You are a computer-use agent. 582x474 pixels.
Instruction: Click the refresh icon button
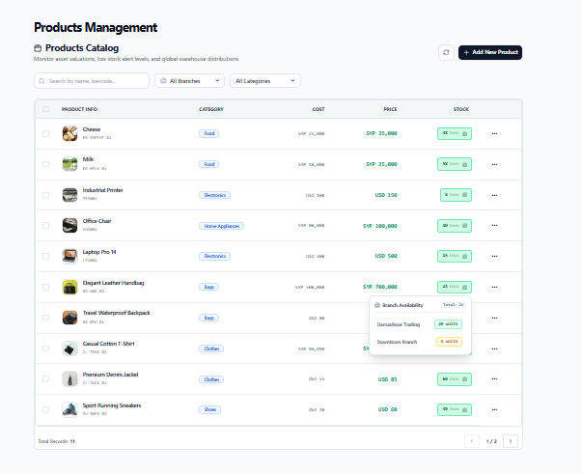pos(446,52)
